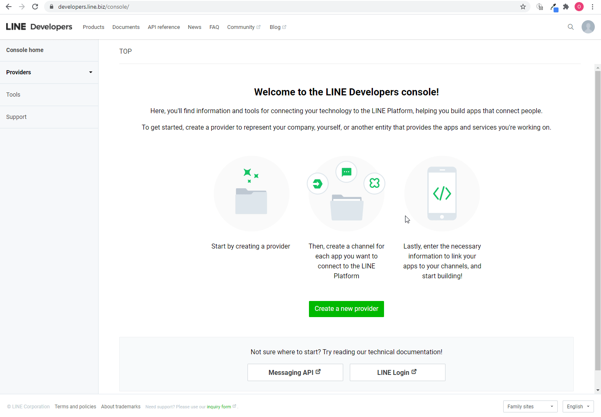Click the page scrollbar down arrow
Image resolution: width=601 pixels, height=417 pixels.
(598, 390)
